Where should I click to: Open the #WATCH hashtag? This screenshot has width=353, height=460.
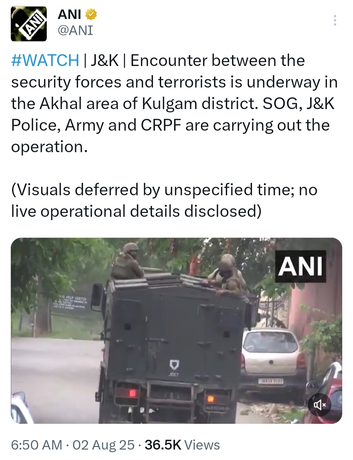pos(45,61)
